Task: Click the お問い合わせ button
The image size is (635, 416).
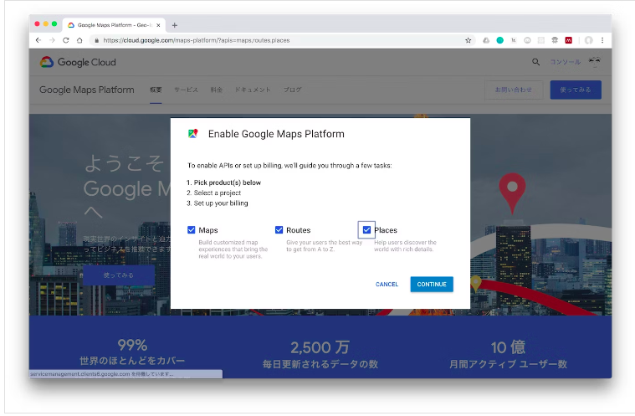Action: tap(513, 90)
